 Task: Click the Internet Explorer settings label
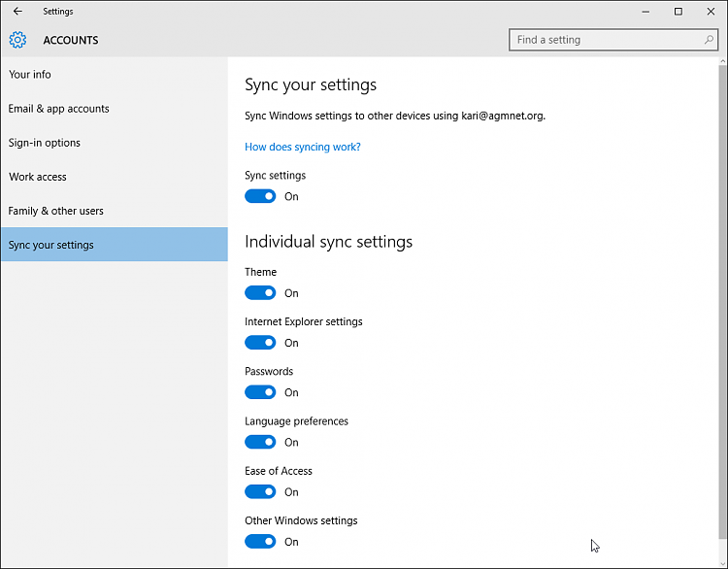click(x=304, y=321)
